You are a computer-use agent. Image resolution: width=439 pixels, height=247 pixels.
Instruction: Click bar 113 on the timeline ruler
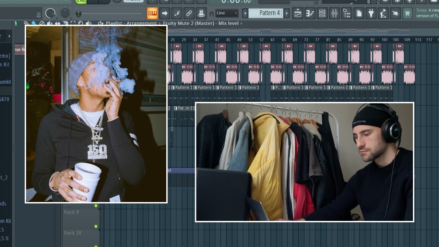pyautogui.click(x=418, y=40)
